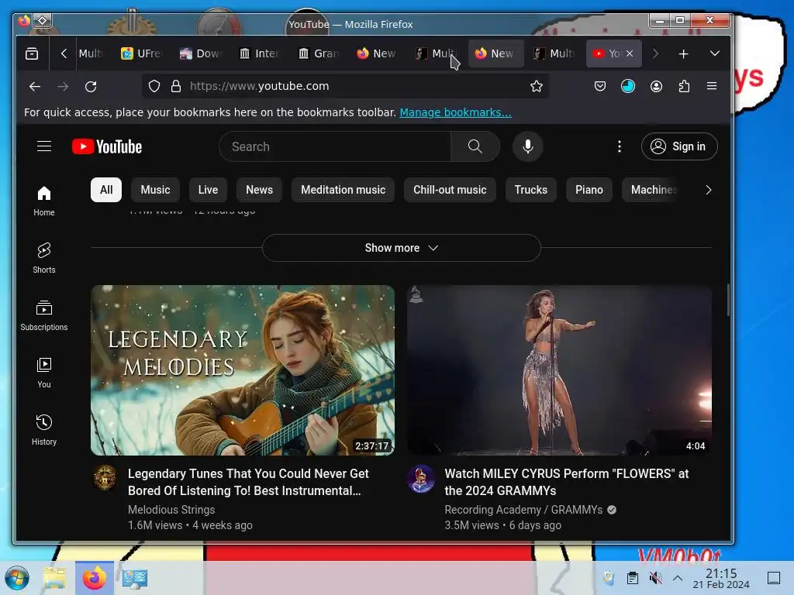794x595 pixels.
Task: Open the Miley Cyrus GRAMMYs video thumbnail
Action: click(x=560, y=370)
